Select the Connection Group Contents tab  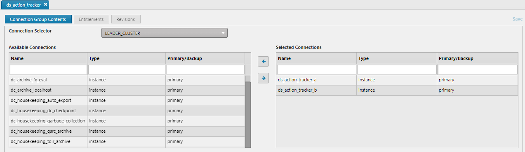pyautogui.click(x=38, y=19)
